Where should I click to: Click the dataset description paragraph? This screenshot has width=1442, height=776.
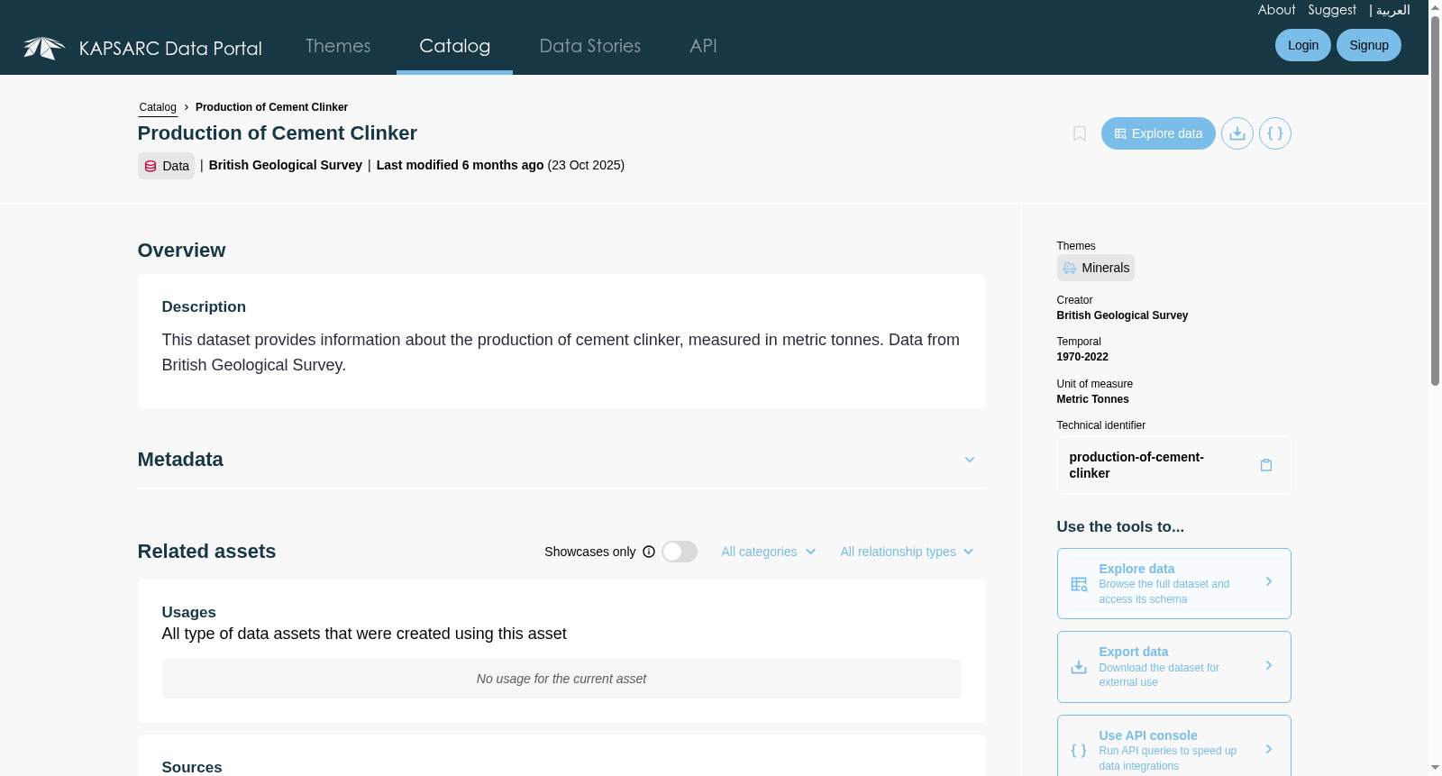pyautogui.click(x=561, y=352)
